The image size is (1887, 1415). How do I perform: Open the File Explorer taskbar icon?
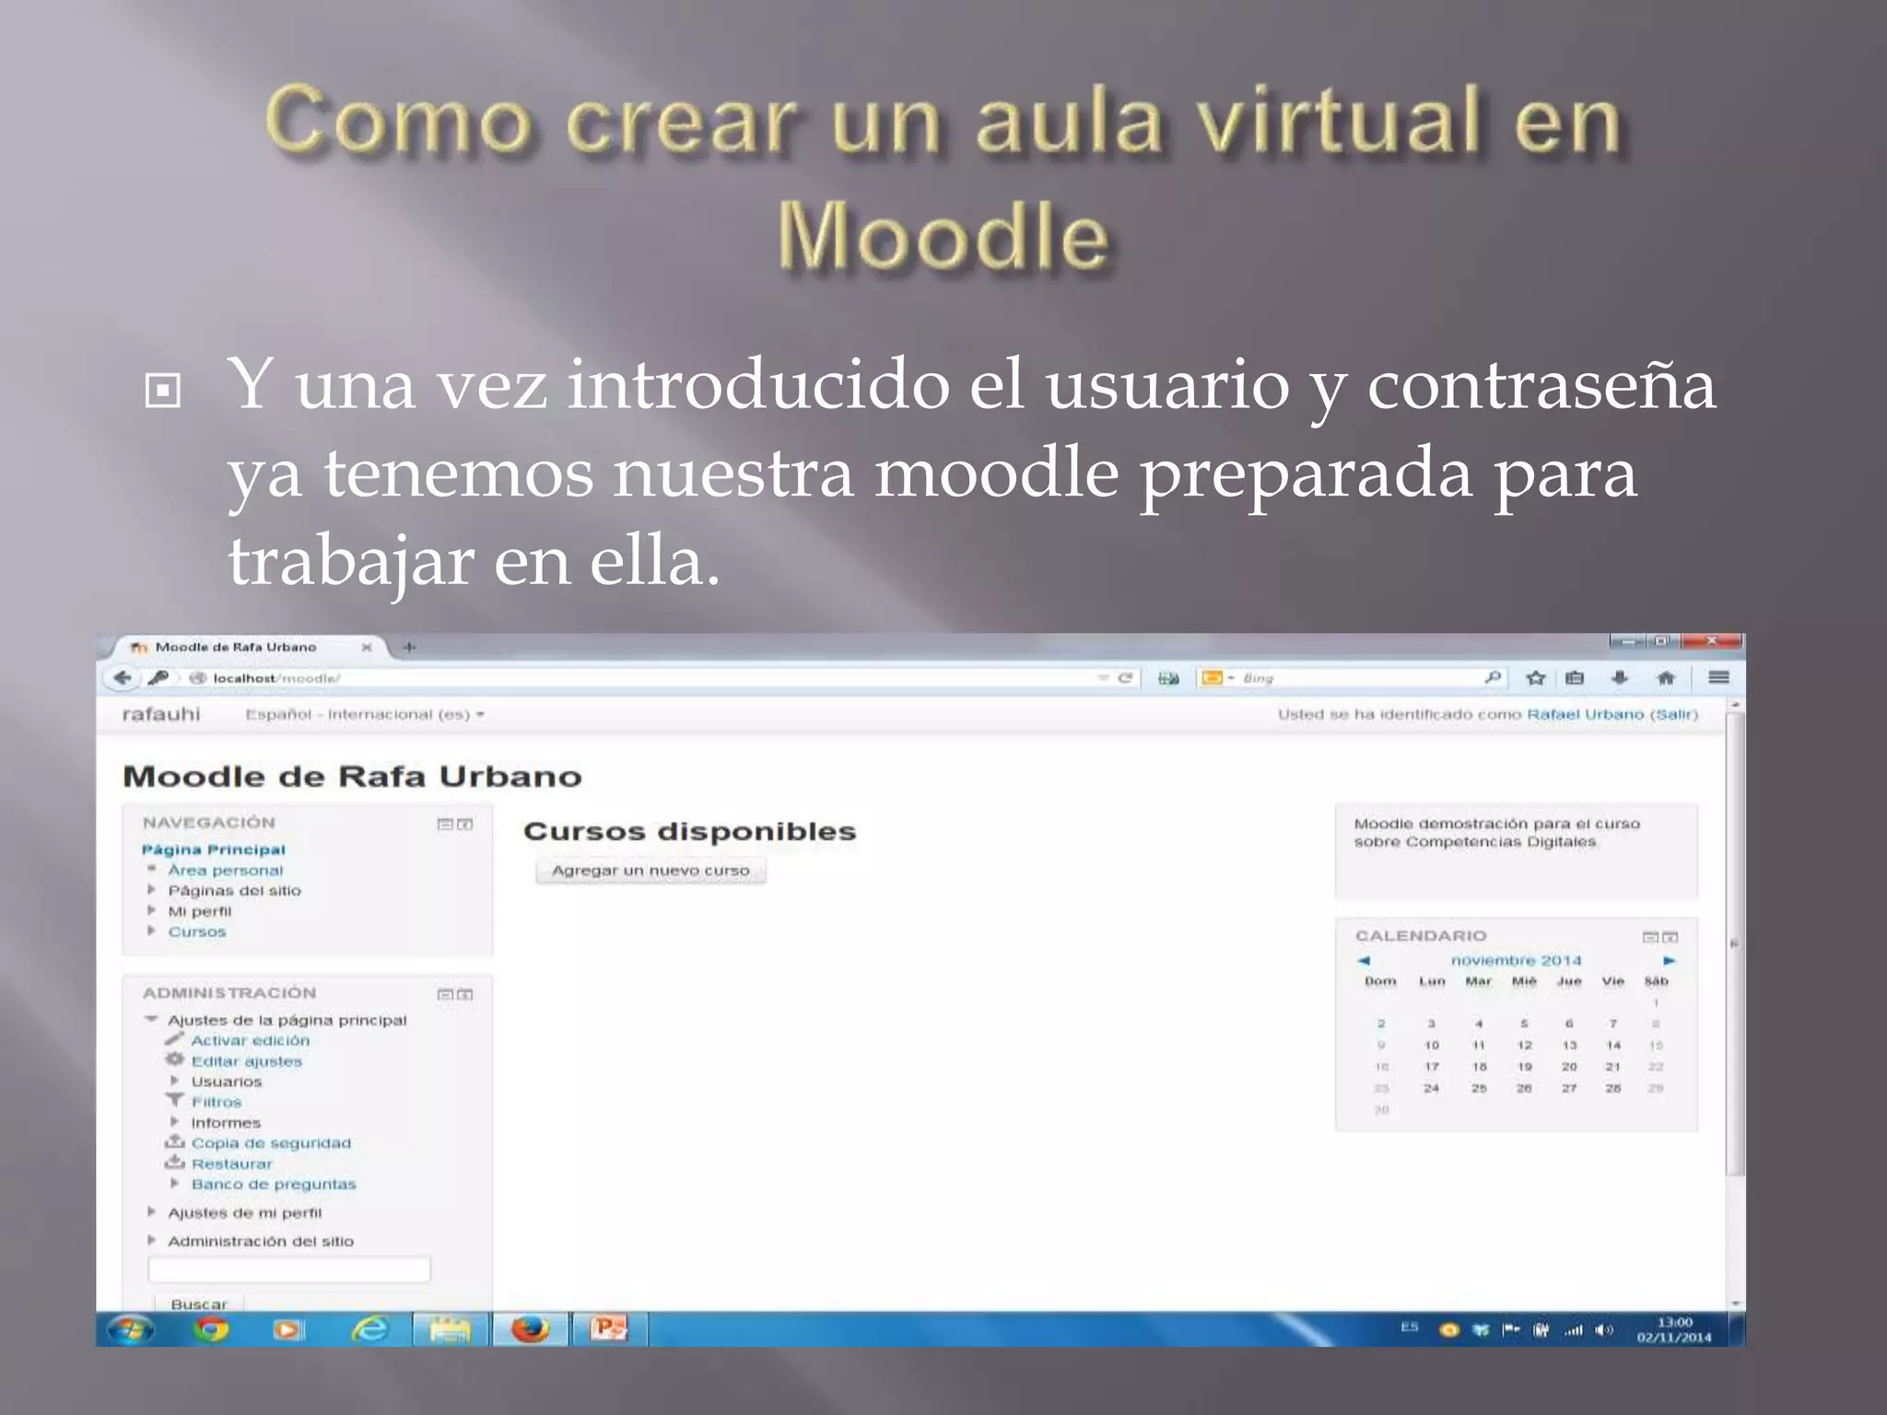(x=450, y=1329)
